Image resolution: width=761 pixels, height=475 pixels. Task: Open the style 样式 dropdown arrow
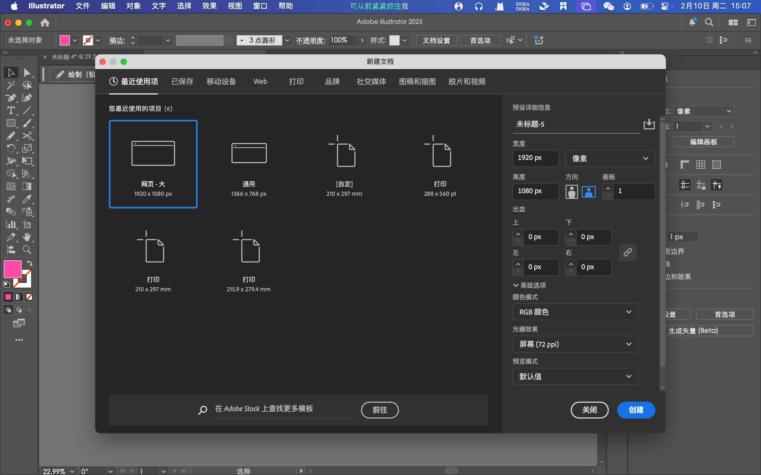pyautogui.click(x=405, y=40)
